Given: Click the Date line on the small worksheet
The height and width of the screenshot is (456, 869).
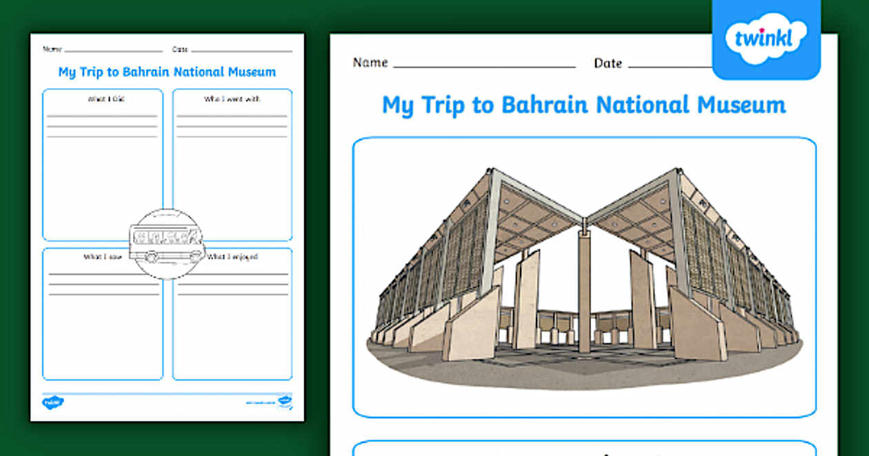Looking at the screenshot, I should coord(241,51).
